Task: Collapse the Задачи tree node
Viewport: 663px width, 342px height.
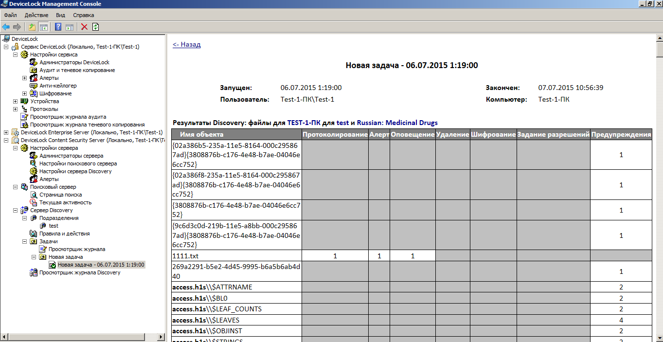Action: coord(24,241)
